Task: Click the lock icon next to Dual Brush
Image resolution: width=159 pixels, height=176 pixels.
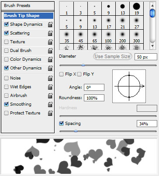Action: coord(50,51)
